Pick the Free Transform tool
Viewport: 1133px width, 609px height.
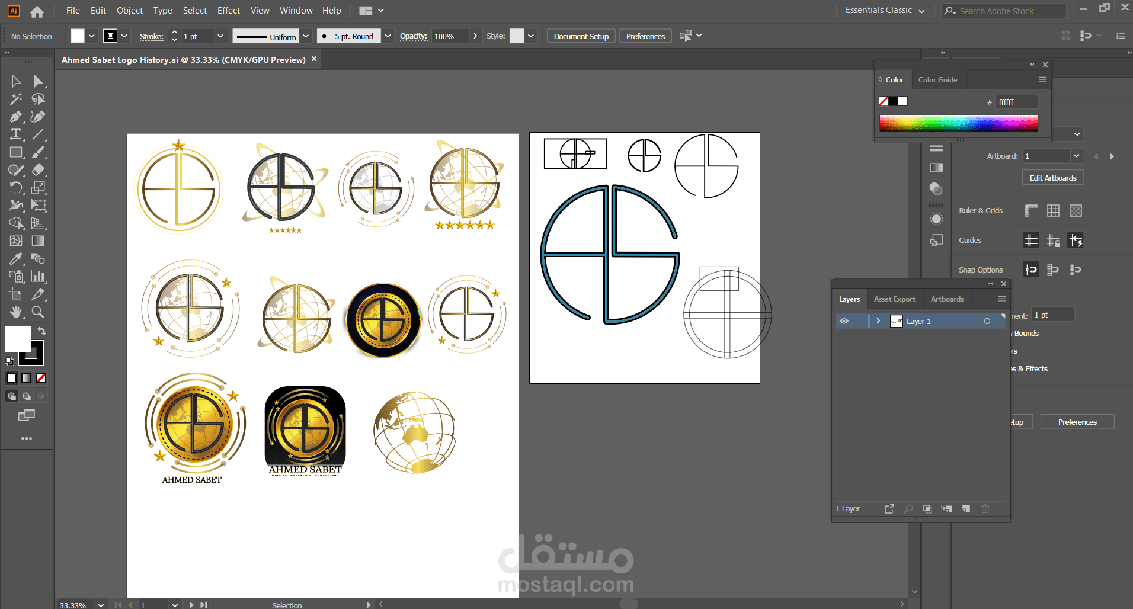[x=39, y=206]
